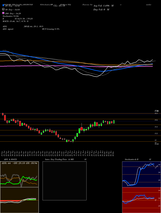This screenshot has width=161, height=213.
Task: Click the 'Stochastics & R' panel title
Action: point(131,159)
